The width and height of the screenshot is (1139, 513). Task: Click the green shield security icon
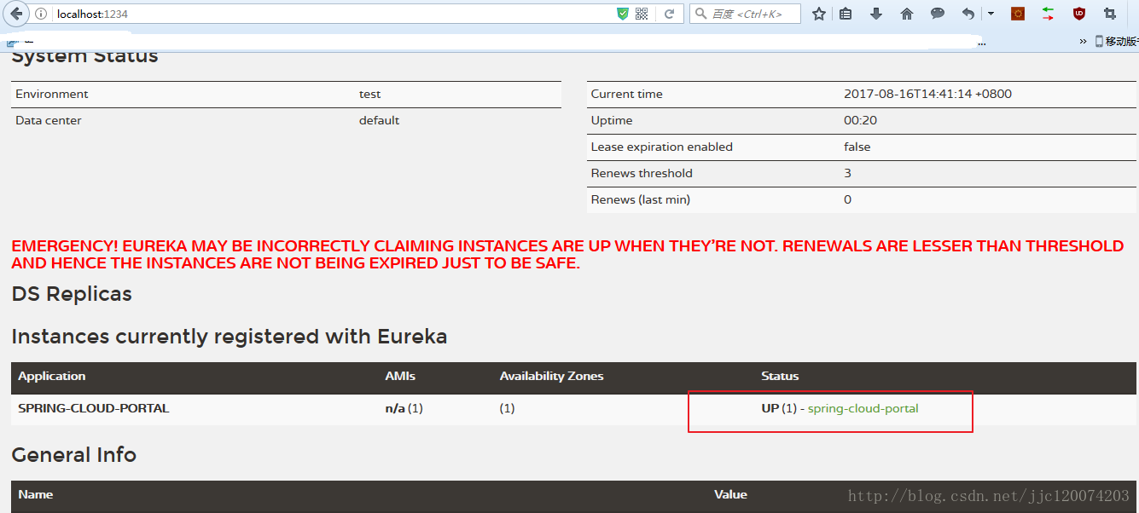(x=623, y=14)
